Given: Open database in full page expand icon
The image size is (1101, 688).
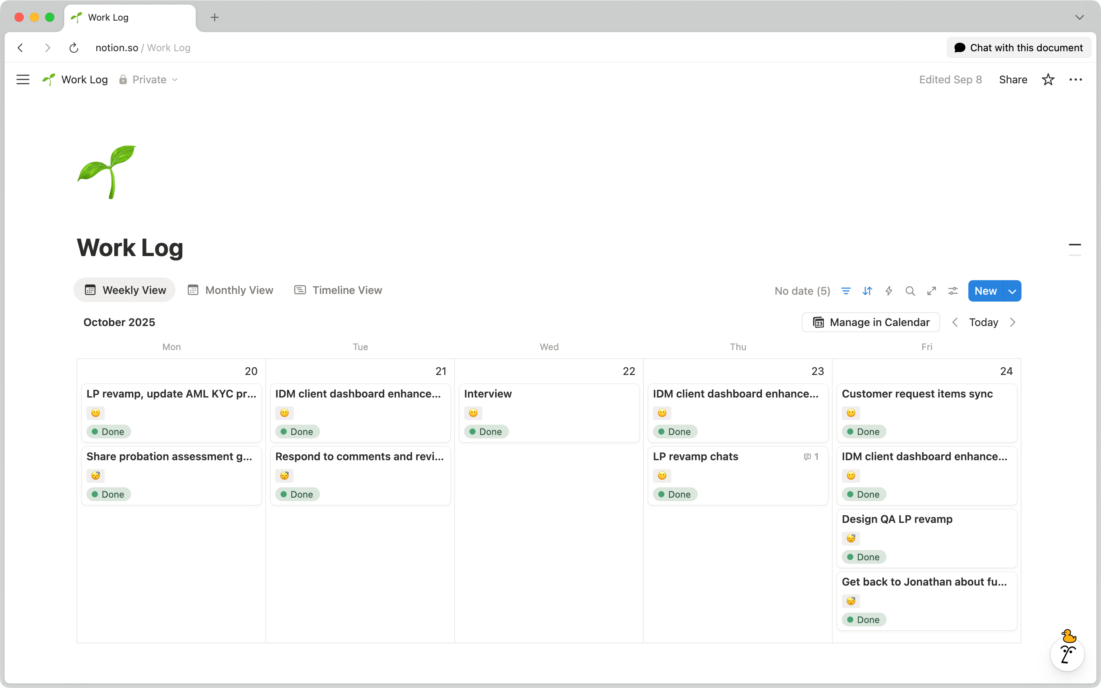Looking at the screenshot, I should click(931, 291).
